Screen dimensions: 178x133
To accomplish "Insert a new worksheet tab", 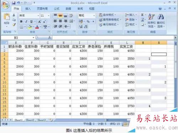I will [x=51, y=120].
